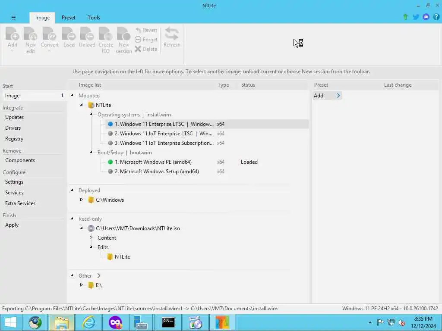Collapse Operating systems install.wim node
Image resolution: width=442 pixels, height=331 pixels.
(x=91, y=114)
